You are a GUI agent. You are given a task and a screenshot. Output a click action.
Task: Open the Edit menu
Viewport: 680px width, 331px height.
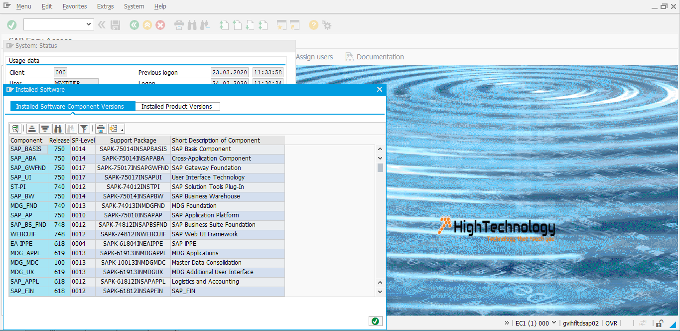pos(47,6)
